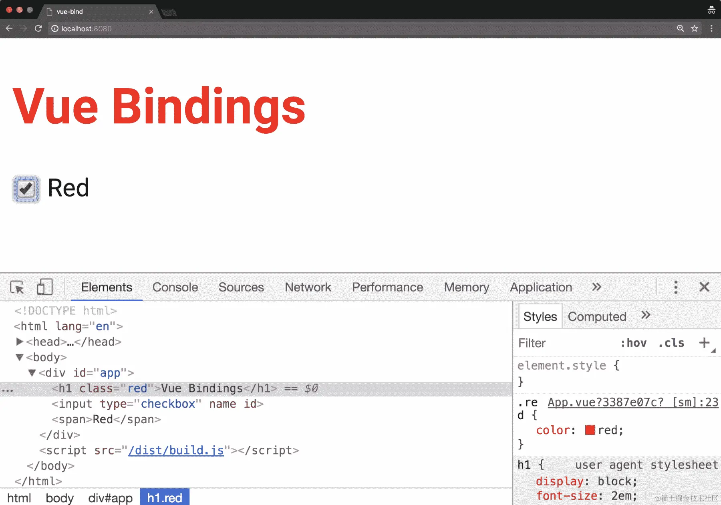
Task: Show more Styles sidebar tabs chevron
Action: (645, 315)
